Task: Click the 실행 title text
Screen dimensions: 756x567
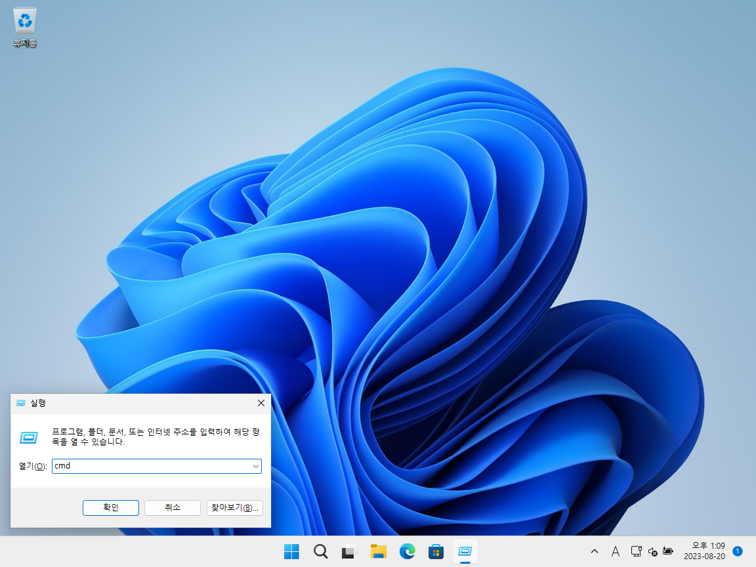Action: click(38, 403)
